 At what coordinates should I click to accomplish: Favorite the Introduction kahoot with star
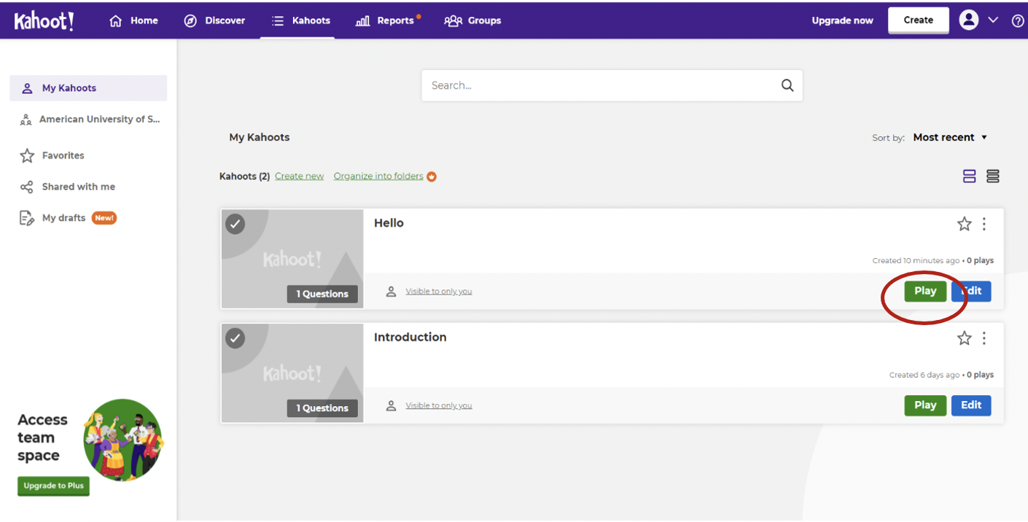point(965,338)
